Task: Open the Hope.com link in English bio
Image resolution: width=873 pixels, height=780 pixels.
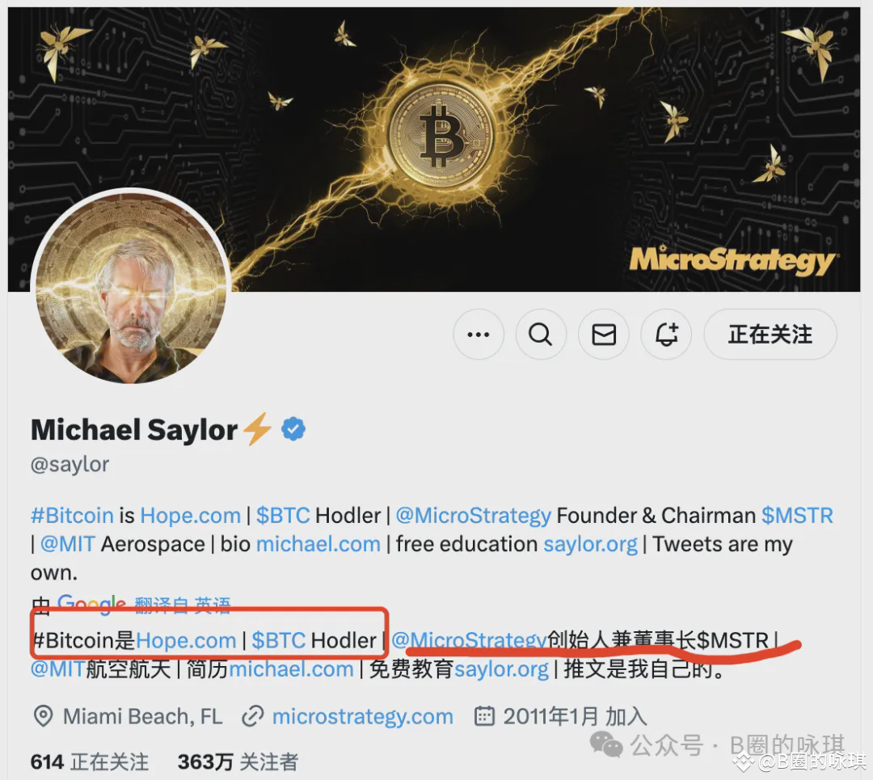Action: tap(191, 516)
